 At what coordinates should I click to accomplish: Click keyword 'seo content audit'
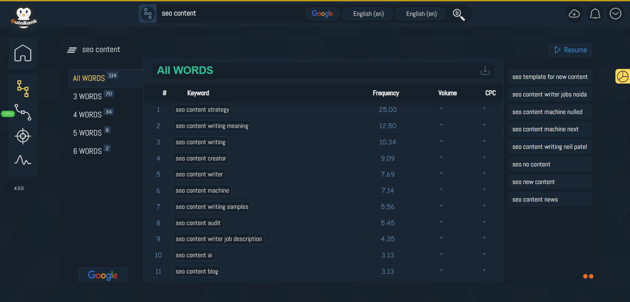click(x=198, y=223)
